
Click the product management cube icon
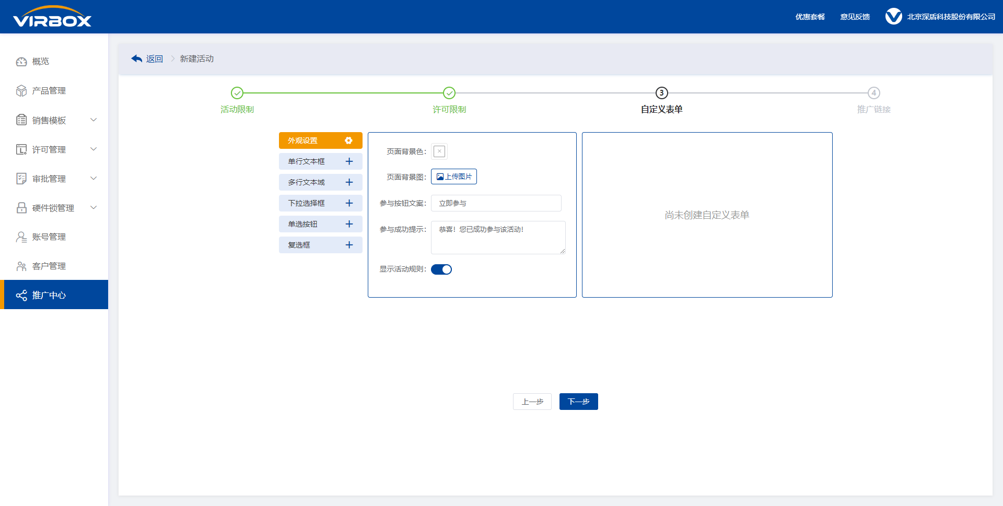tap(21, 91)
